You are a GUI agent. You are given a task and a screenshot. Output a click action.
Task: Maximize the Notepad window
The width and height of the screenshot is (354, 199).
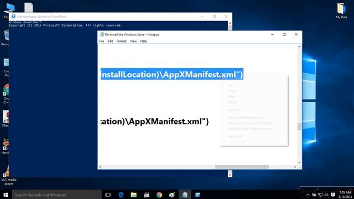[x=284, y=34]
